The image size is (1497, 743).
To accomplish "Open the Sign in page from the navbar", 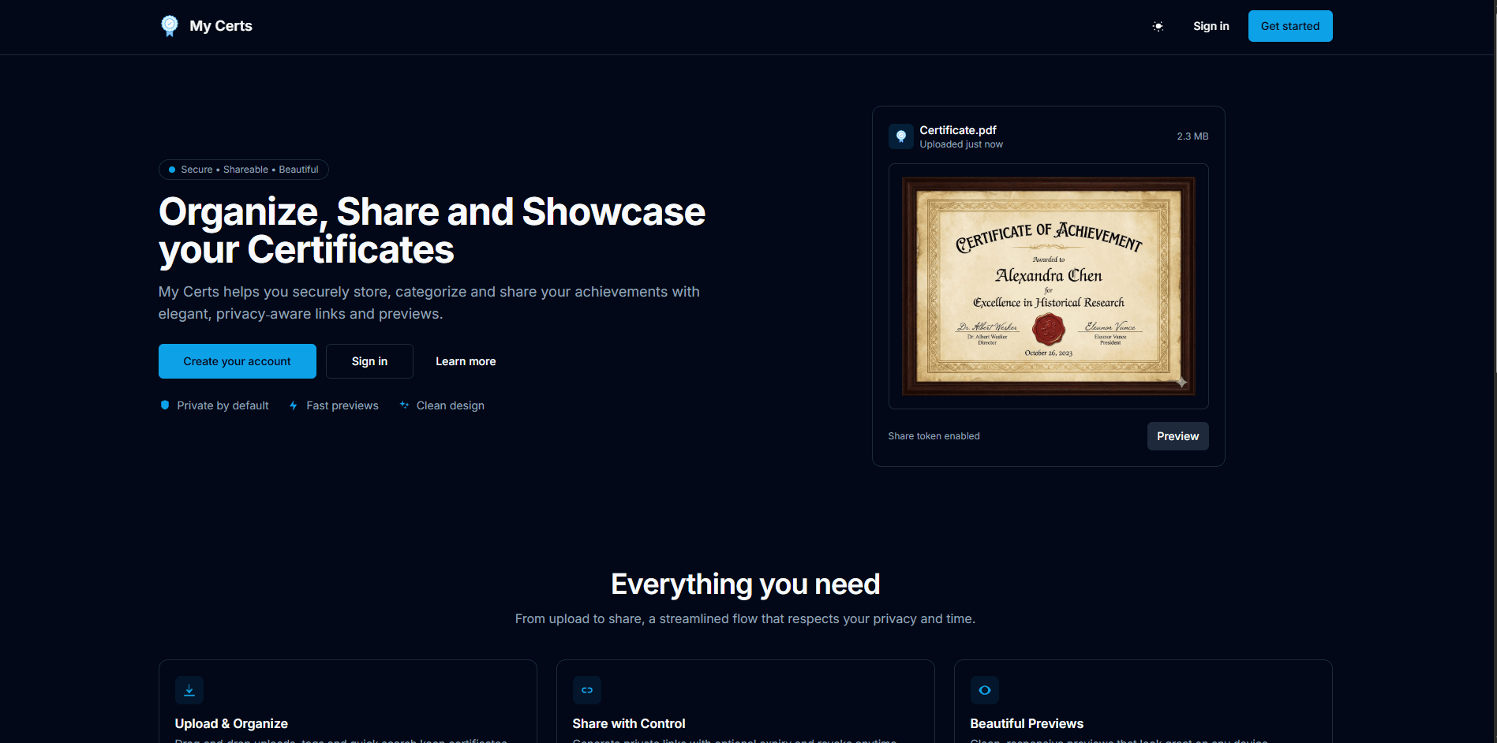I will [1211, 26].
